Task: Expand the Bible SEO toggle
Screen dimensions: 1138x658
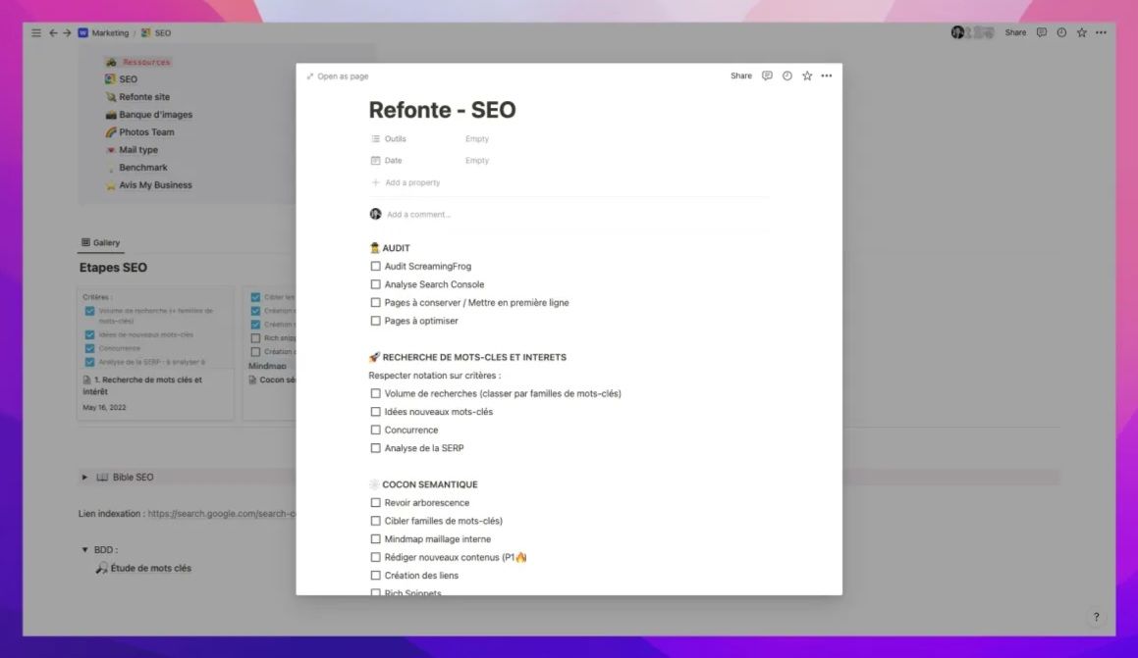Action: (x=84, y=477)
